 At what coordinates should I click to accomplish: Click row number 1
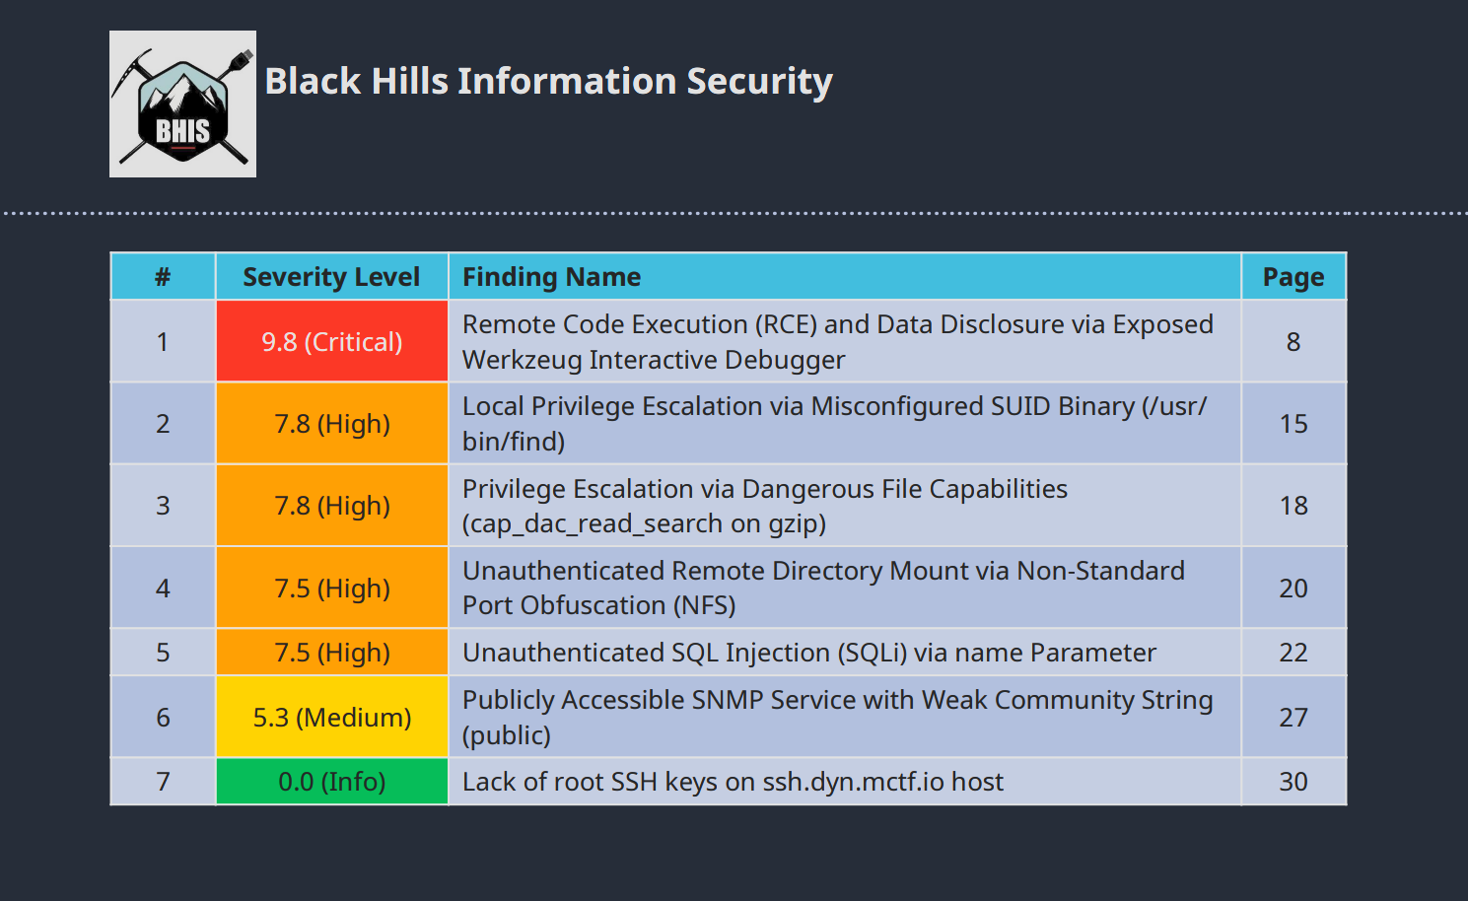pos(163,341)
